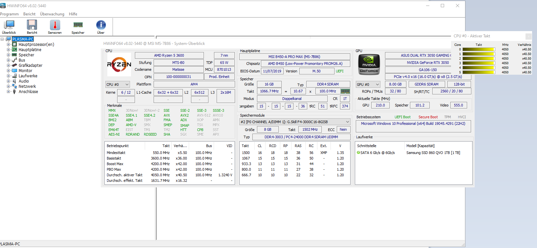Click the Prod. Einheit button

coord(219,77)
